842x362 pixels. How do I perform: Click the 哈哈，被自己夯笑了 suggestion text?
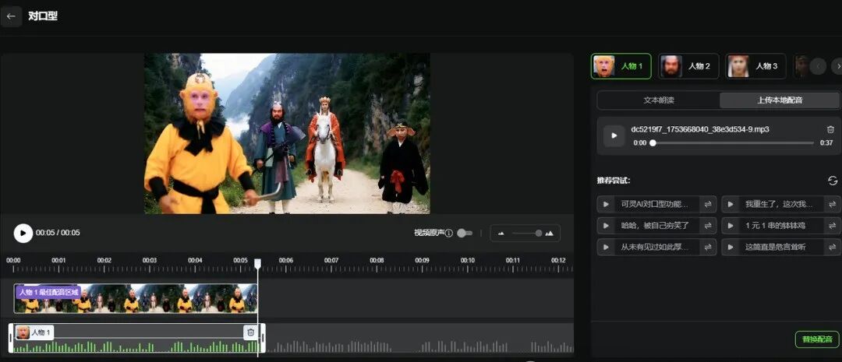point(655,226)
